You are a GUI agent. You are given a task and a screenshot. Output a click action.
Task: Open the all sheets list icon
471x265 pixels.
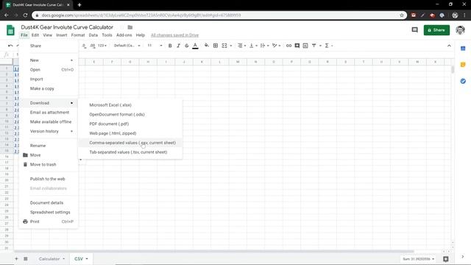(26, 258)
